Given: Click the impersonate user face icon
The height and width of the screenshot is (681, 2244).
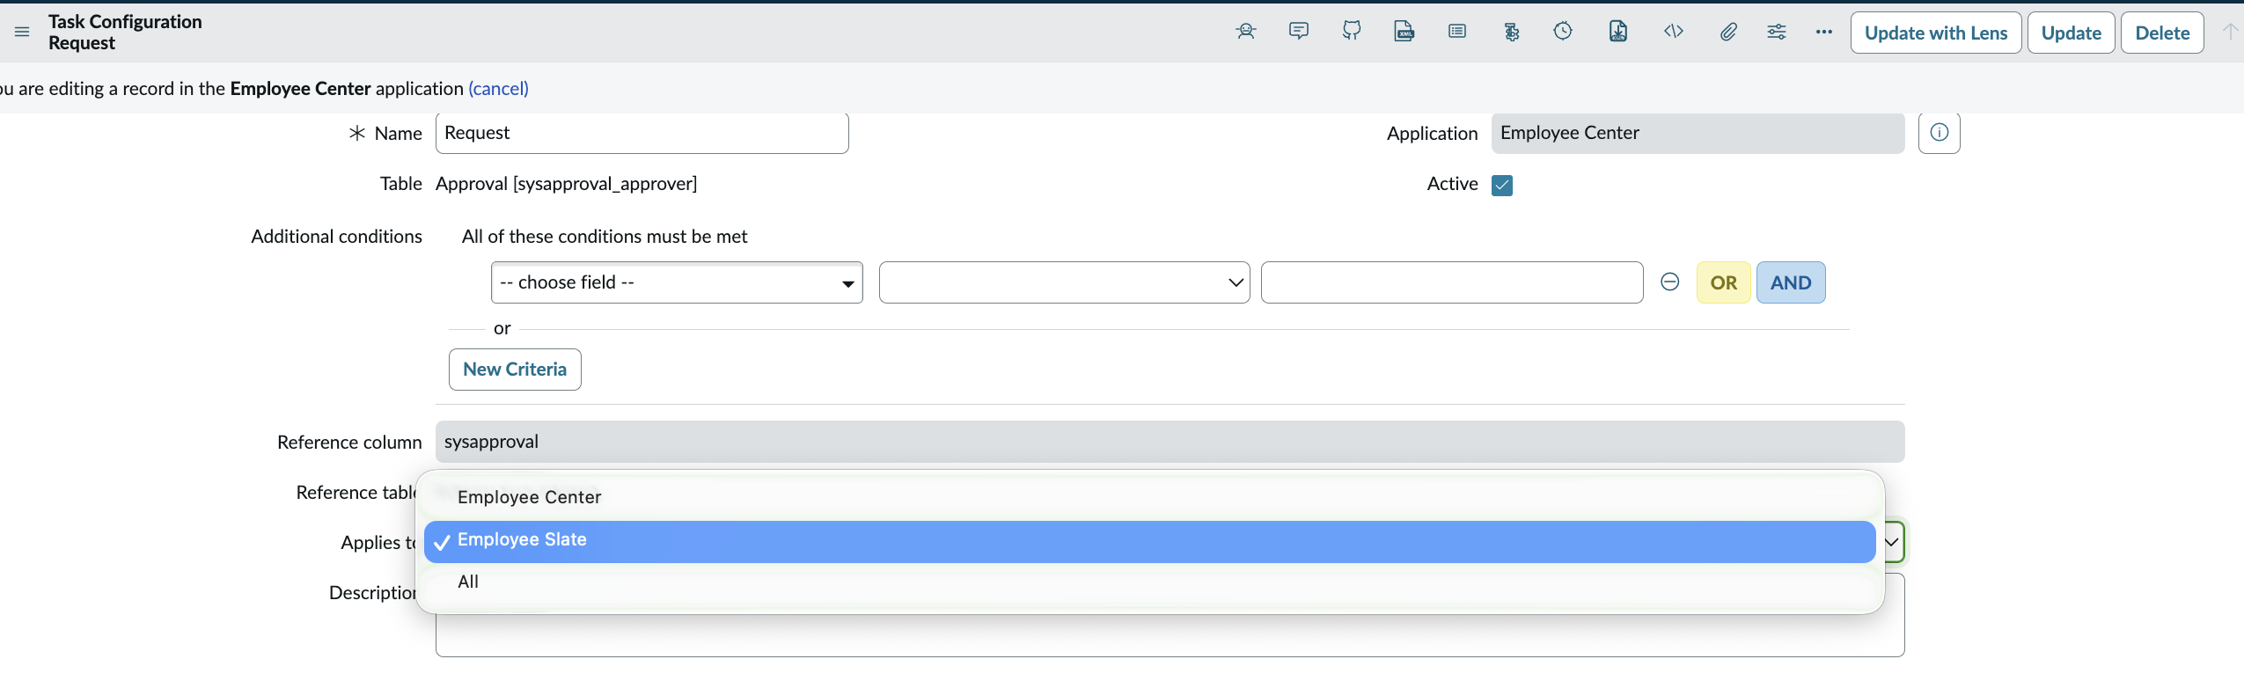Looking at the screenshot, I should click(1245, 32).
